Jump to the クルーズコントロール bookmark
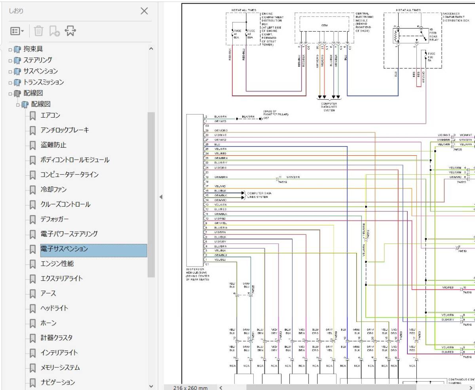 pos(65,204)
